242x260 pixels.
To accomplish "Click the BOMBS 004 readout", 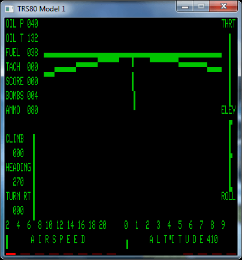I will tap(22, 95).
